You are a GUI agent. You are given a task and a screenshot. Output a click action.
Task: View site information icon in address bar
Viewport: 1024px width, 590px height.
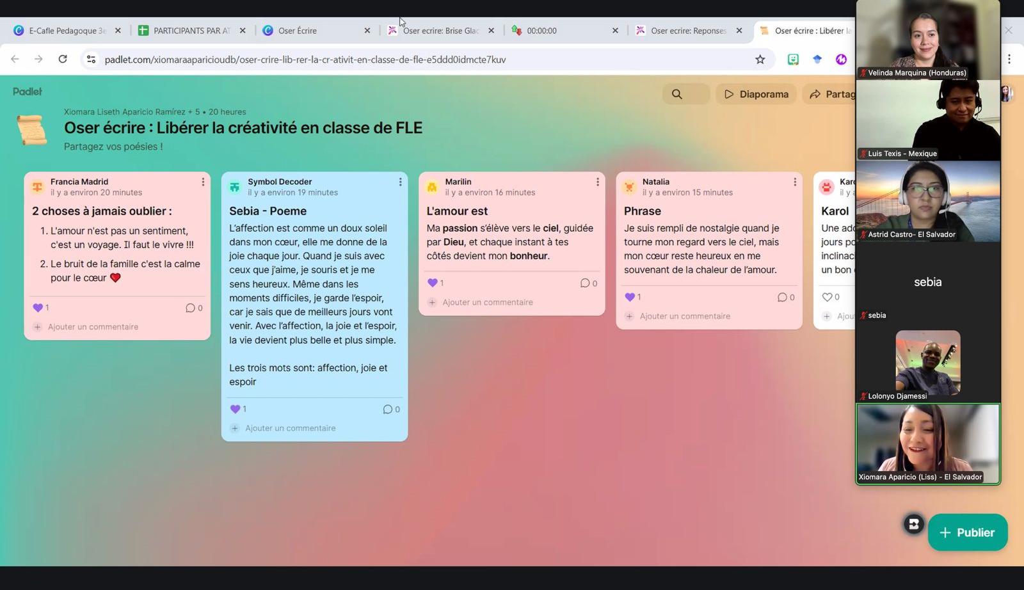tap(91, 60)
